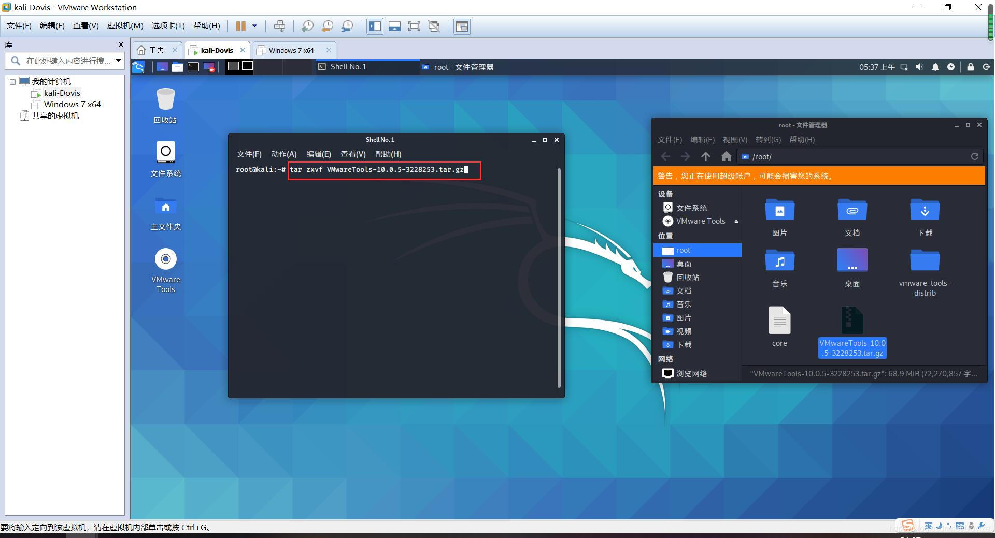Reload the /root/ folder in file manager
The image size is (995, 538).
[974, 156]
